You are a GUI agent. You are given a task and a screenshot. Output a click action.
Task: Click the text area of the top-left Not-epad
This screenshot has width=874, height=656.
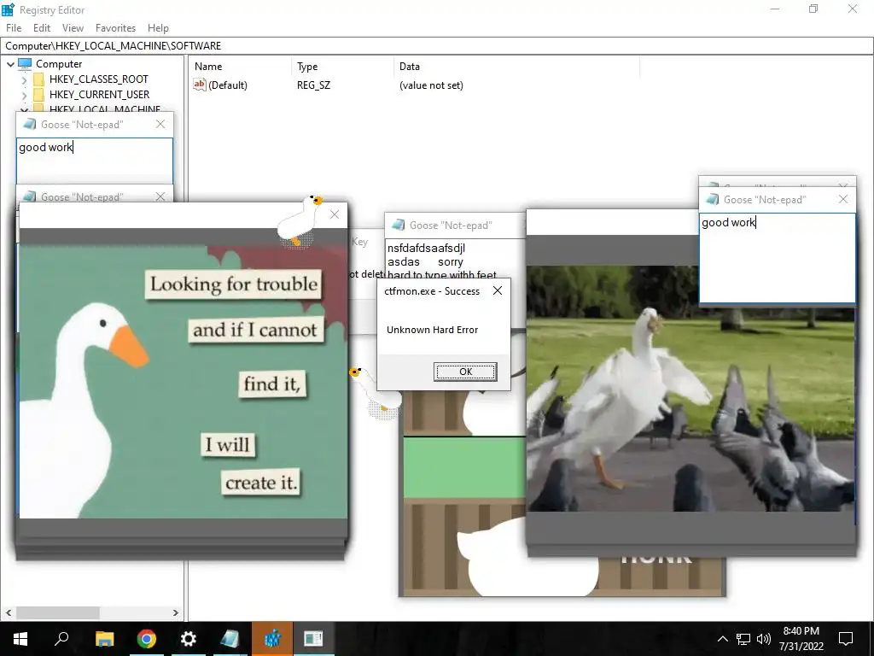tap(94, 161)
